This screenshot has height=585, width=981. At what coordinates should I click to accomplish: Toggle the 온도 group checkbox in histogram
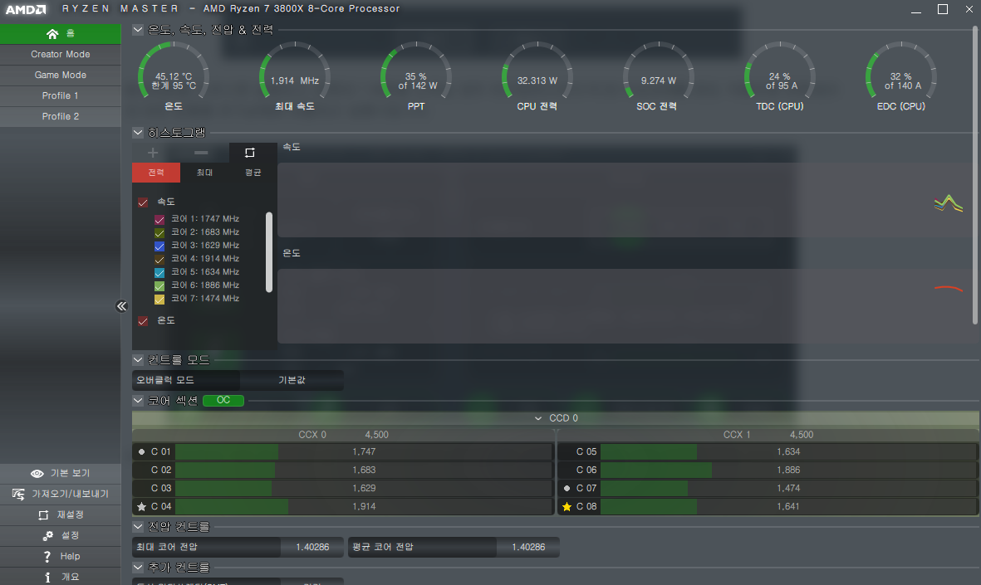[x=143, y=320]
